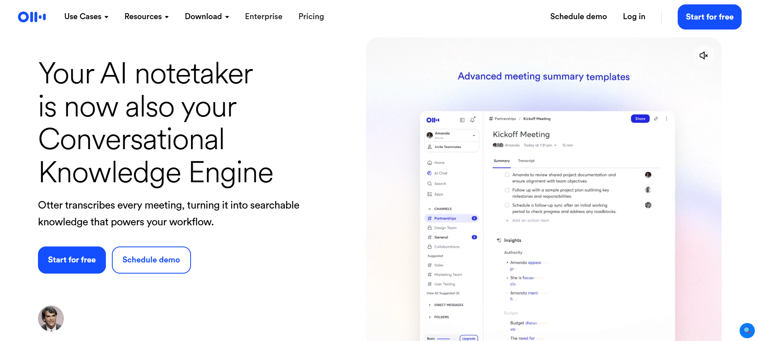
Task: Click the AI Chat icon in sidebar
Action: point(430,173)
